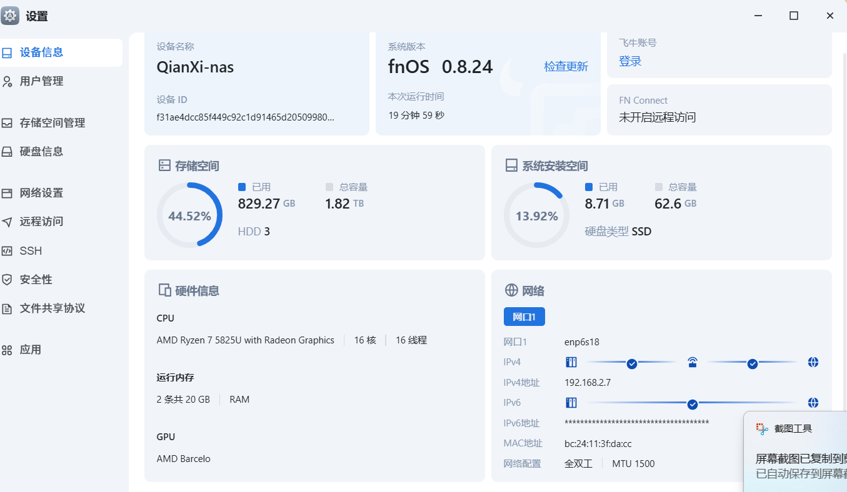Viewport: 847px width, 492px height.
Task: Click the IPv6 row internet globe icon
Action: pyautogui.click(x=813, y=403)
